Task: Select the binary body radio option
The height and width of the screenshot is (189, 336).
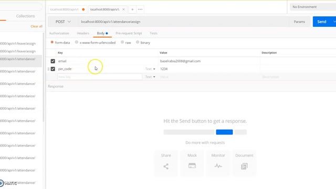Action: (x=138, y=42)
